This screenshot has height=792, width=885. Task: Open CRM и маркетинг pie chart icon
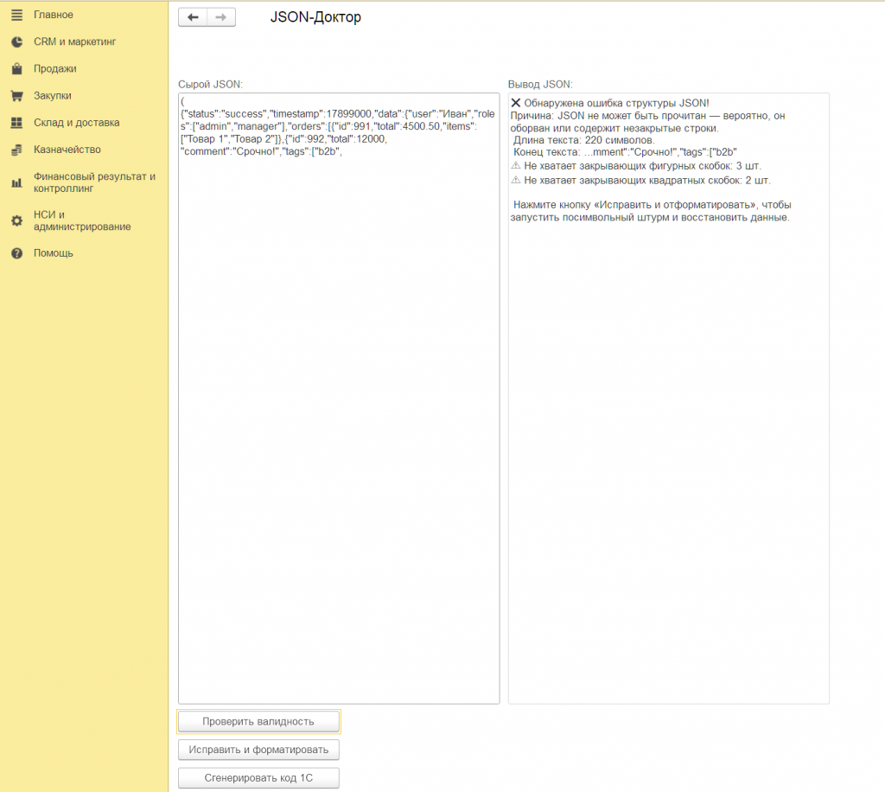pos(17,42)
